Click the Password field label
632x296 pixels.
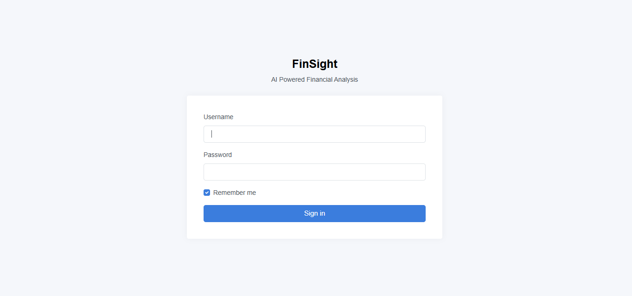point(217,155)
